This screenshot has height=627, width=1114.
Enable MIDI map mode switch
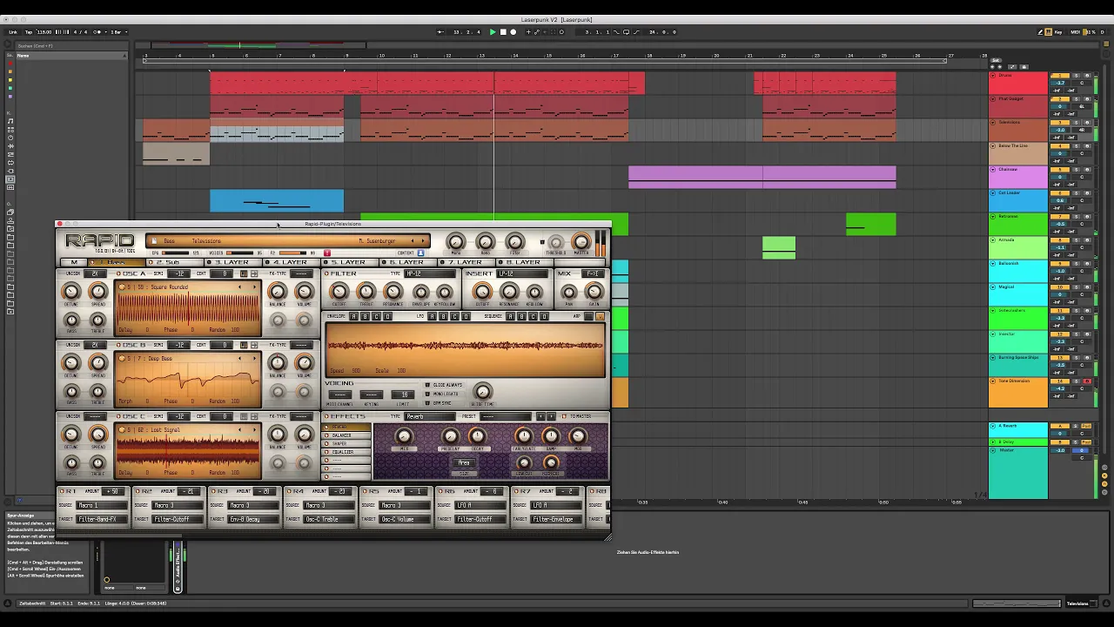tap(1076, 32)
